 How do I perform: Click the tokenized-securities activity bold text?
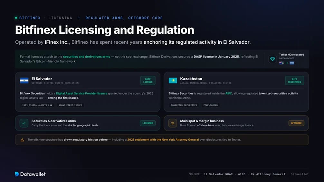[278, 94]
